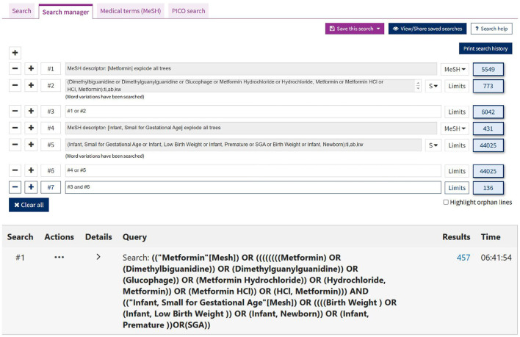Open the S dropdown on line #2
The height and width of the screenshot is (337, 520).
(433, 86)
